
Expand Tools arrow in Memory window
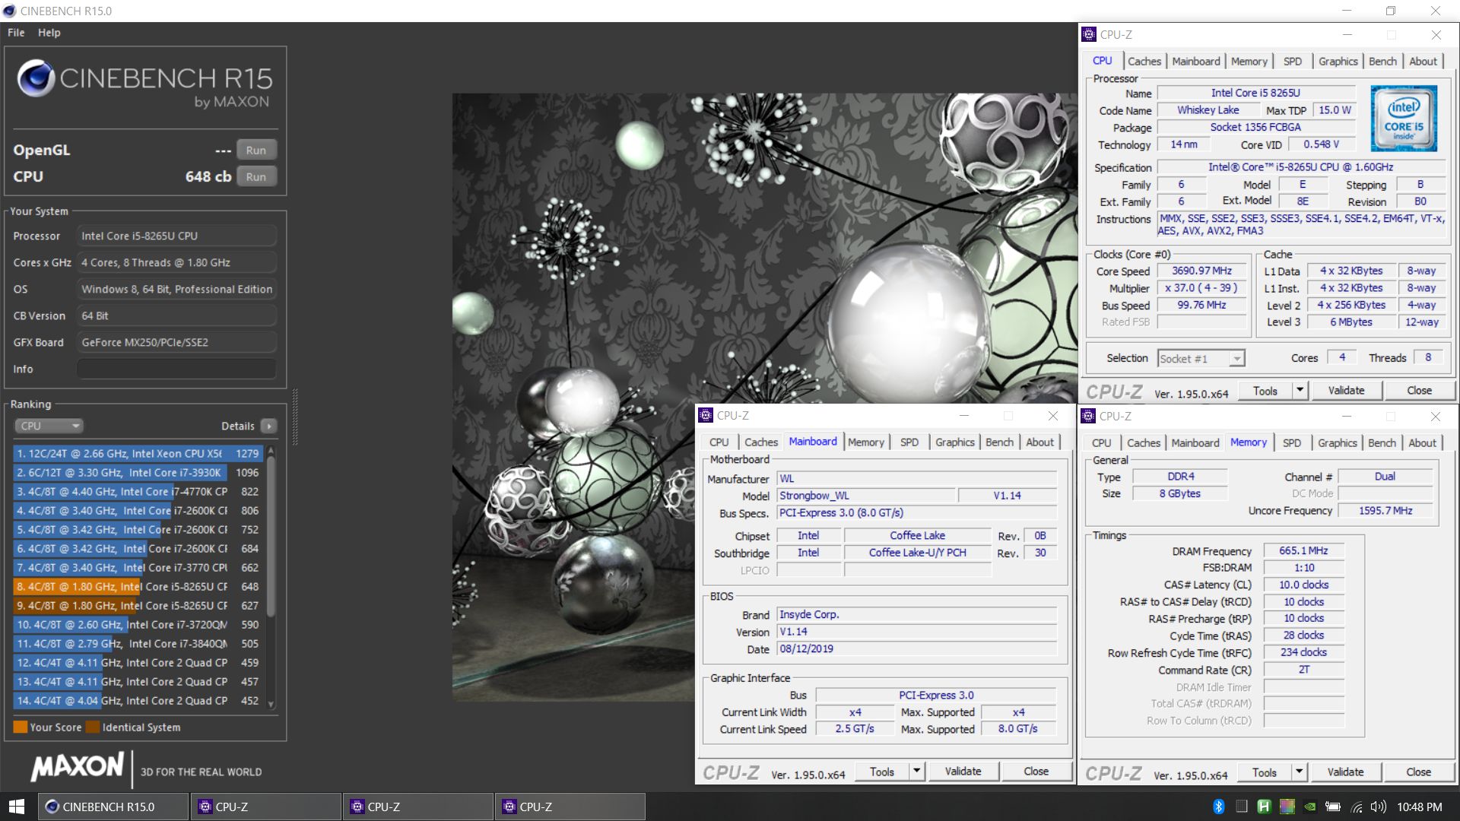[1299, 772]
